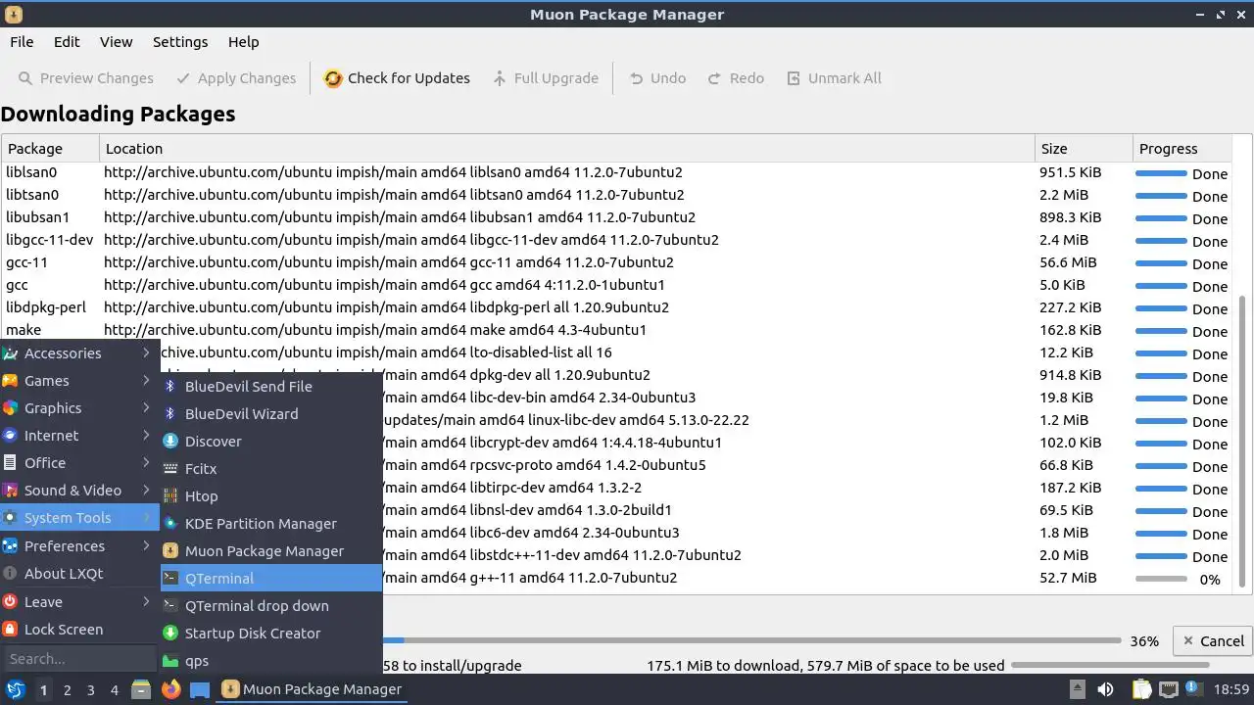Image resolution: width=1254 pixels, height=705 pixels.
Task: Expand the System Tools submenu arrow
Action: click(146, 517)
